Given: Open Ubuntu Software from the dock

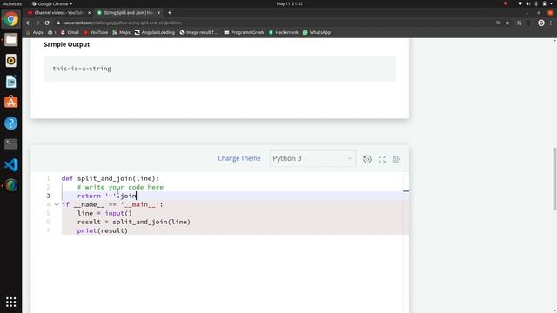Looking at the screenshot, I should [x=11, y=103].
